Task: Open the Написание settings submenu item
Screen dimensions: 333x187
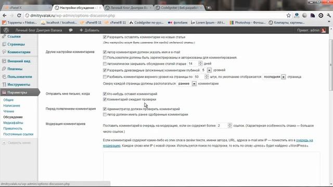Action: click(11, 105)
